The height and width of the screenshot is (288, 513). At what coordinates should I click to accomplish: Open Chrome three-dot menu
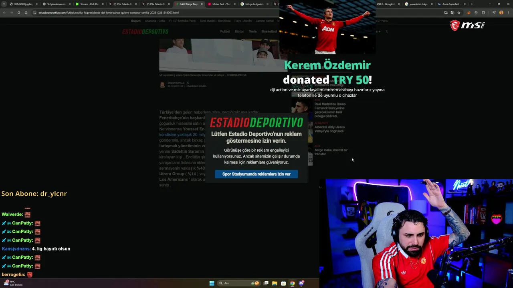(508, 12)
